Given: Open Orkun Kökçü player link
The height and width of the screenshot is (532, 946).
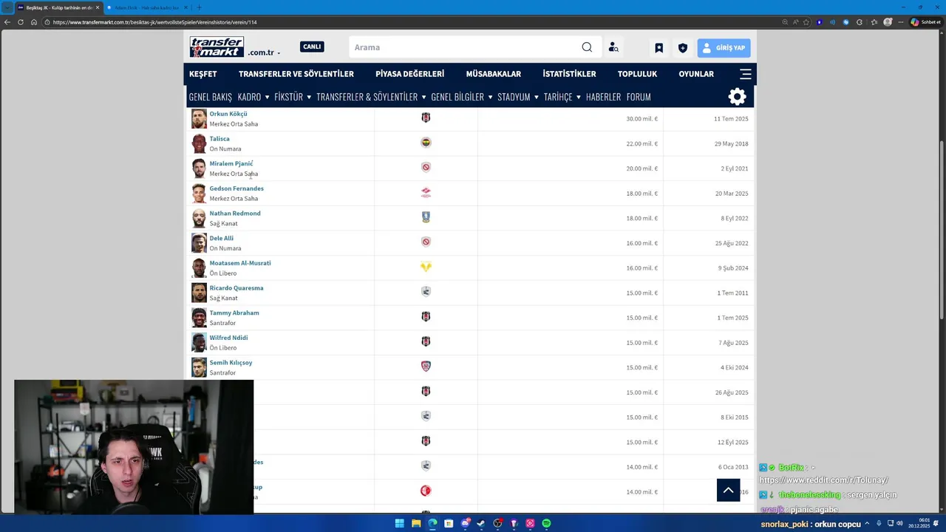Looking at the screenshot, I should [x=228, y=114].
